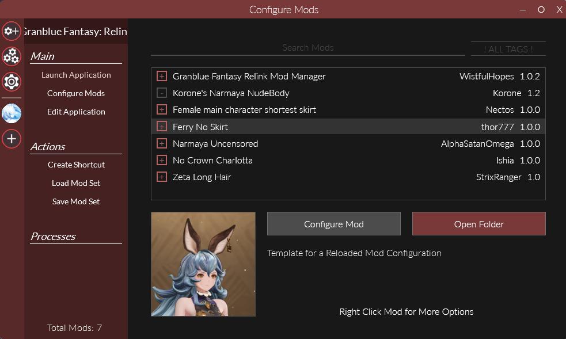Viewport: 566px width, 339px height.
Task: Open the Manage Mods triple-gear icon
Action: 12,56
